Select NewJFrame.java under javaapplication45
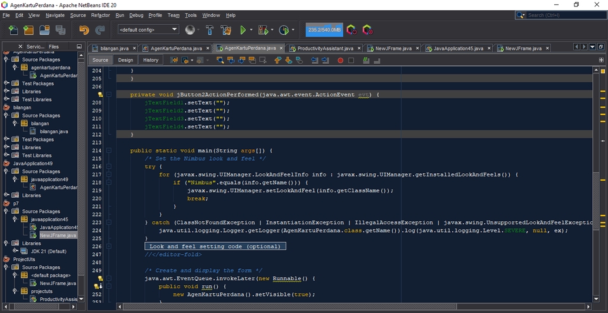 pos(58,235)
